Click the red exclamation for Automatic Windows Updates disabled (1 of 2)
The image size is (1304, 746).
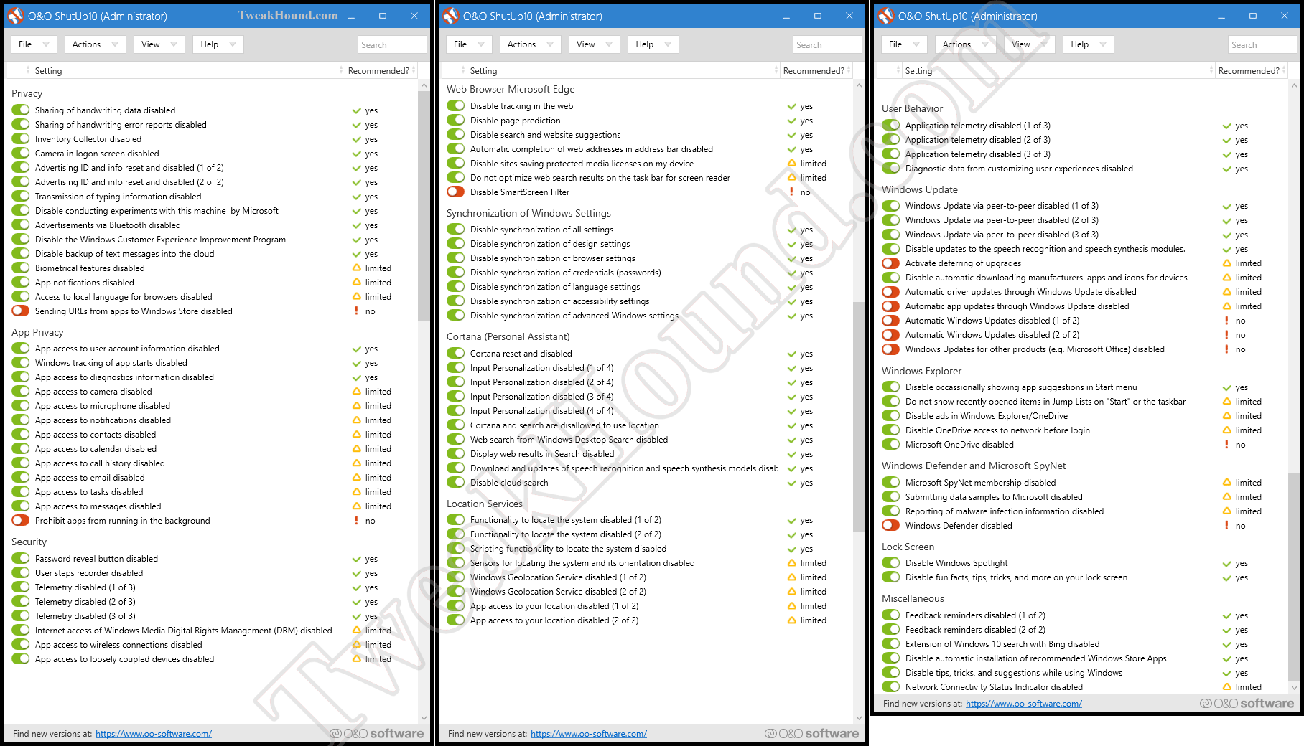(x=1226, y=320)
